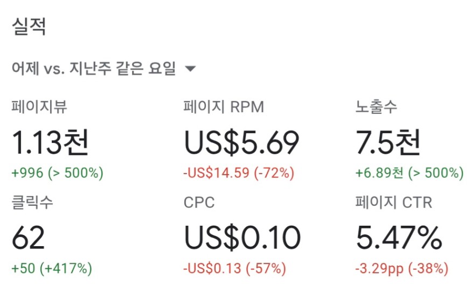Click the 5.47% CTR value
472x287 pixels.
pos(399,238)
